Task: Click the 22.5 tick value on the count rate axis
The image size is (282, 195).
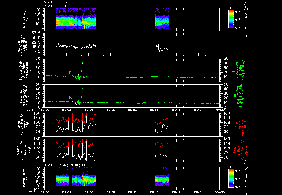Action: (x=36, y=42)
